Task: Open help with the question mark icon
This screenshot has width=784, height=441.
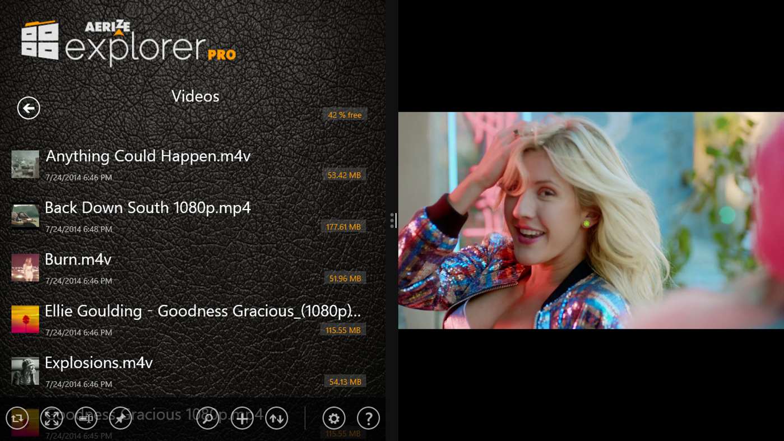Action: (368, 418)
